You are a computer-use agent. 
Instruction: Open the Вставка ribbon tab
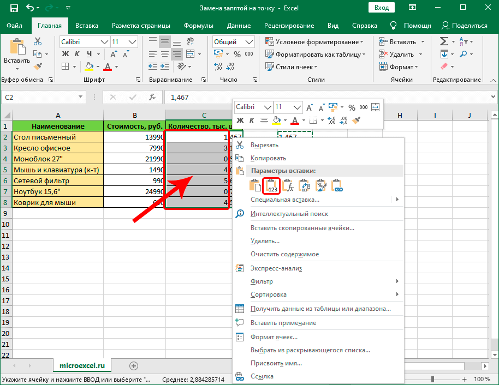(x=87, y=26)
